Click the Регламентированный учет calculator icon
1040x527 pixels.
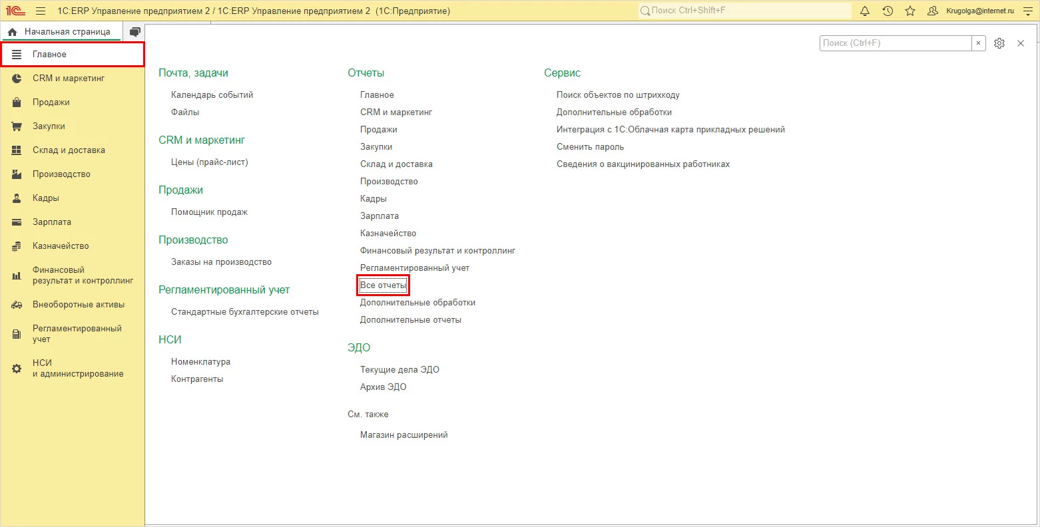(x=17, y=334)
